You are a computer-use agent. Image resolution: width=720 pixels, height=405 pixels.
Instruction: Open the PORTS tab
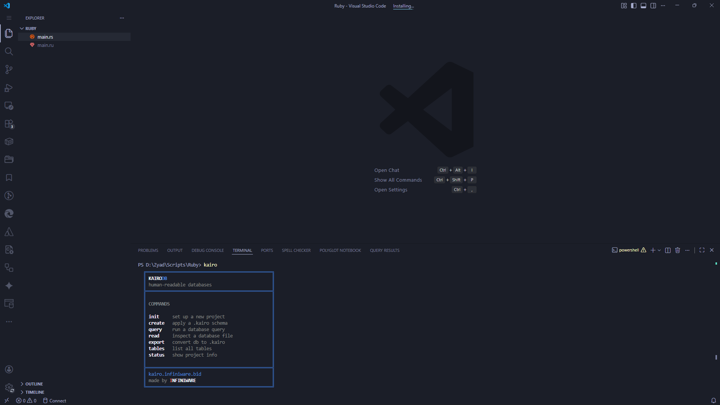tap(267, 250)
